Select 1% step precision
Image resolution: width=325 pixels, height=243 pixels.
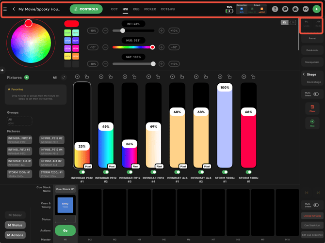284,23
